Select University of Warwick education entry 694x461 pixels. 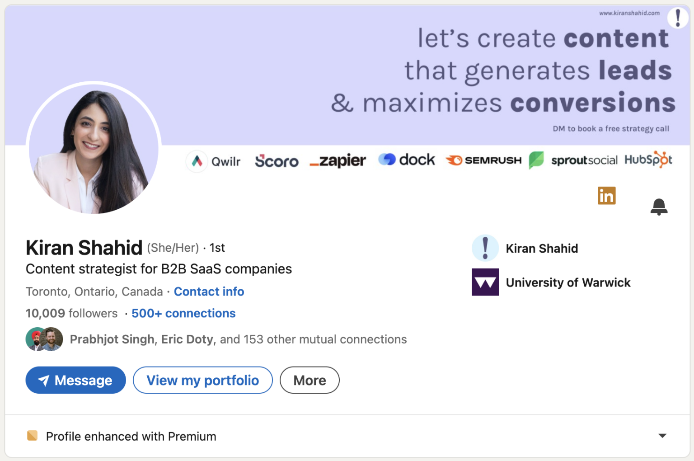pyautogui.click(x=568, y=282)
